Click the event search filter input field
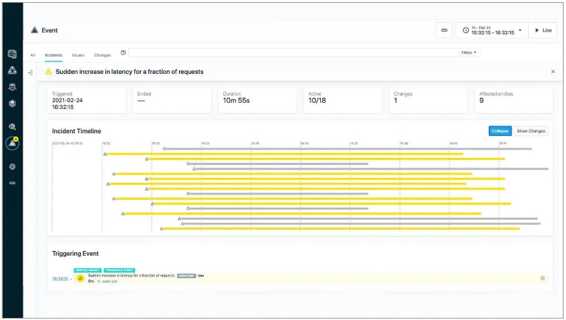Screen dimensions: 566x320 coord(293,53)
